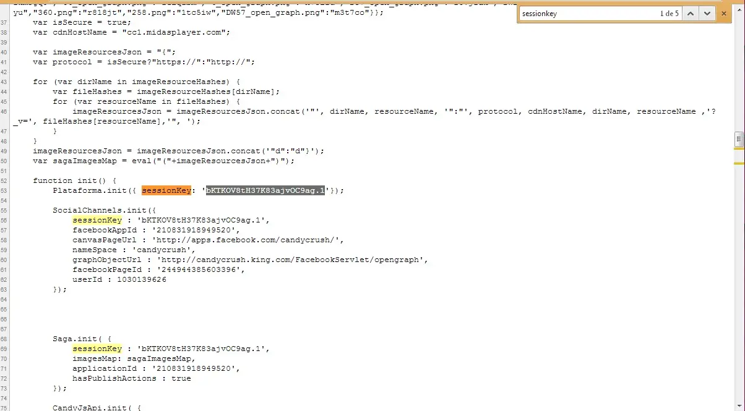
Task: Click imageResourcesJson.concat('"d":"d"}') line
Action: pyautogui.click(x=179, y=151)
